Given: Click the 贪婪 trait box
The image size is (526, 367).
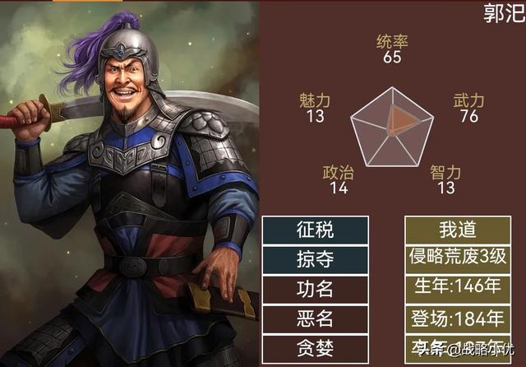Looking at the screenshot, I should coord(316,349).
